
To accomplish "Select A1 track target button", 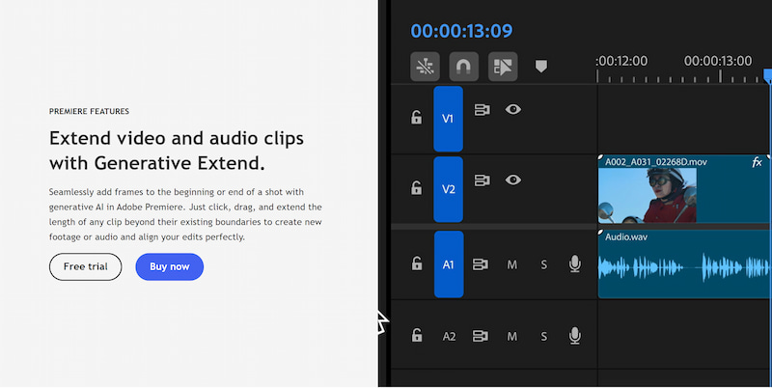I will click(x=449, y=264).
